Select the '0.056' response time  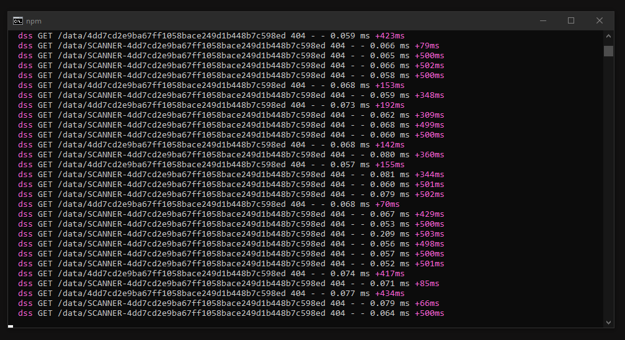pyautogui.click(x=382, y=244)
